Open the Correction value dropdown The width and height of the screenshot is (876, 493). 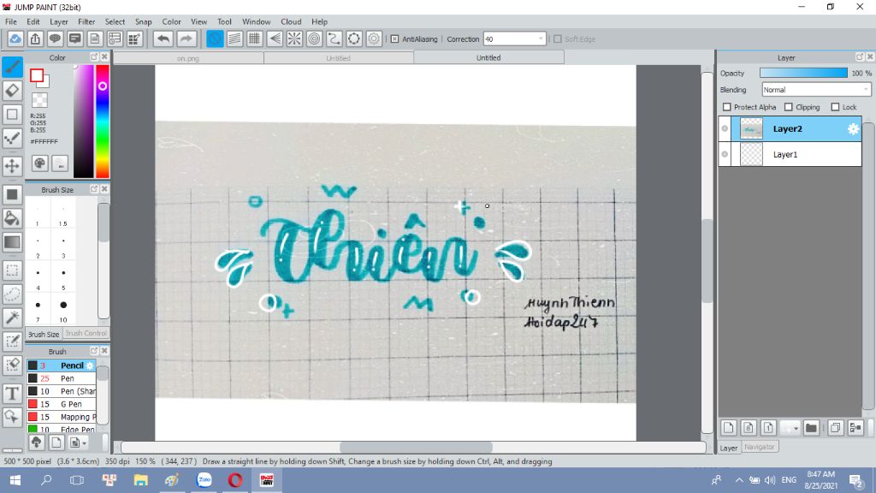click(541, 39)
